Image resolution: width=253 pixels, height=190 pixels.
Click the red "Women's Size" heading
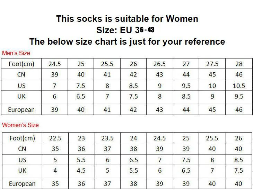pyautogui.click(x=20, y=125)
